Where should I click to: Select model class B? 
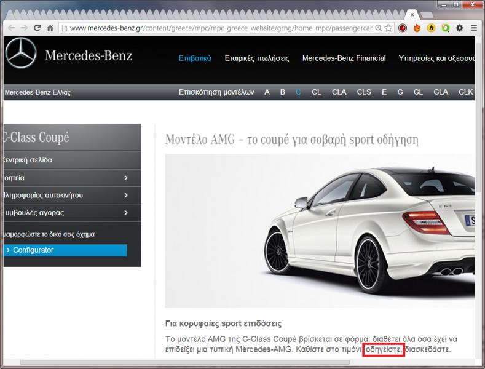[282, 92]
